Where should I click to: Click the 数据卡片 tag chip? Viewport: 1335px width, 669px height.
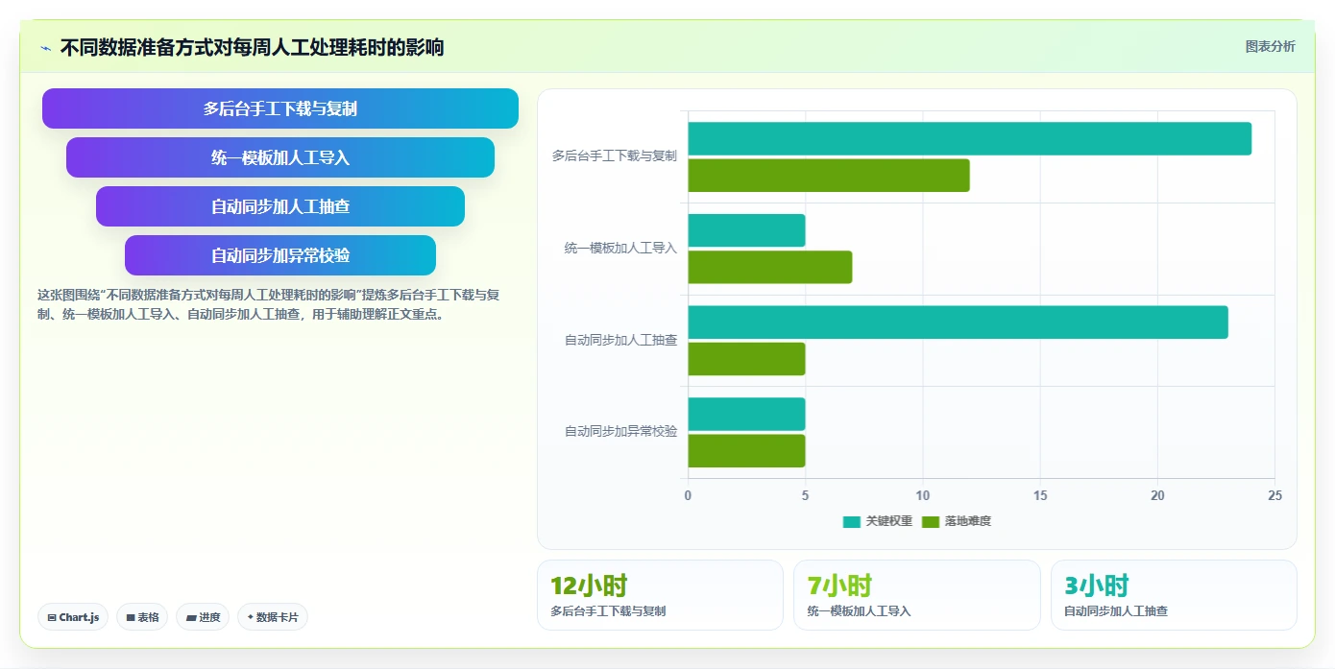[x=273, y=617]
